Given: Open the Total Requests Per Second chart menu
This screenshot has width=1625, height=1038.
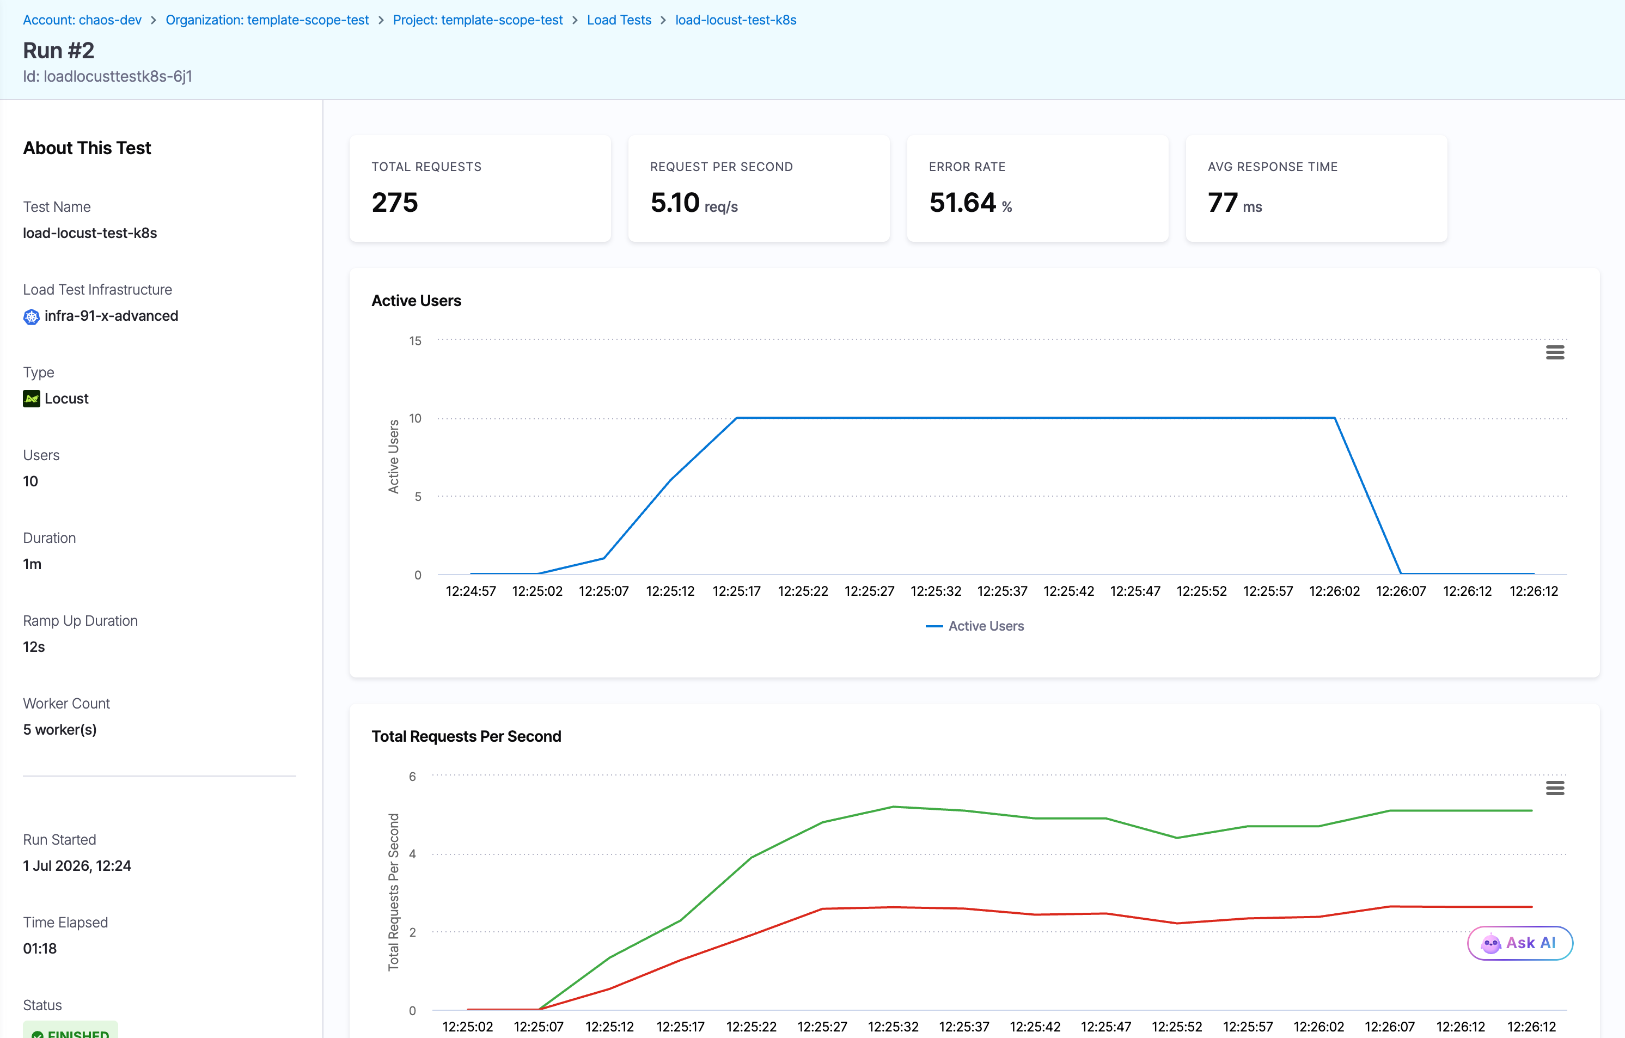Looking at the screenshot, I should (x=1555, y=788).
